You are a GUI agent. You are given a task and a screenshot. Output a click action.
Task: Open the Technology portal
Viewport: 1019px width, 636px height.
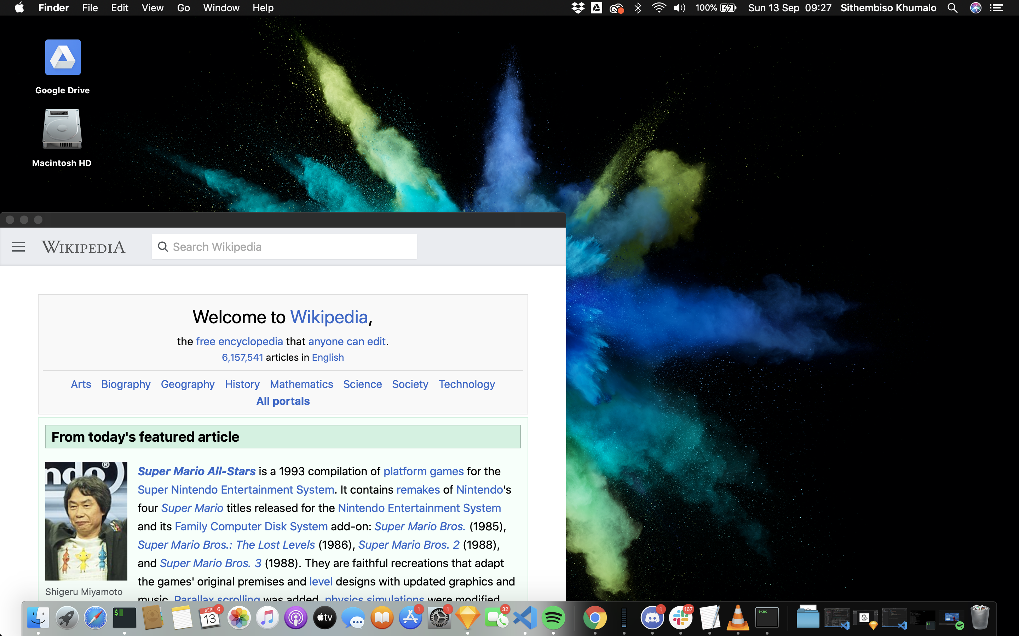pyautogui.click(x=467, y=384)
